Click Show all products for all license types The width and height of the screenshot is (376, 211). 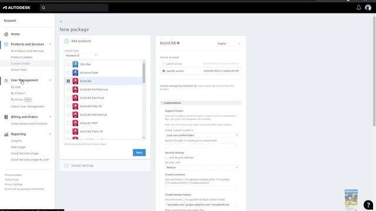[85, 144]
